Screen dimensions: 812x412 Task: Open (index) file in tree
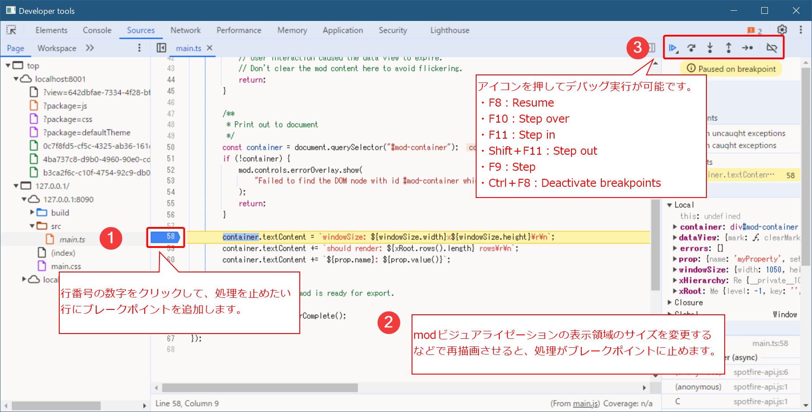tap(63, 253)
